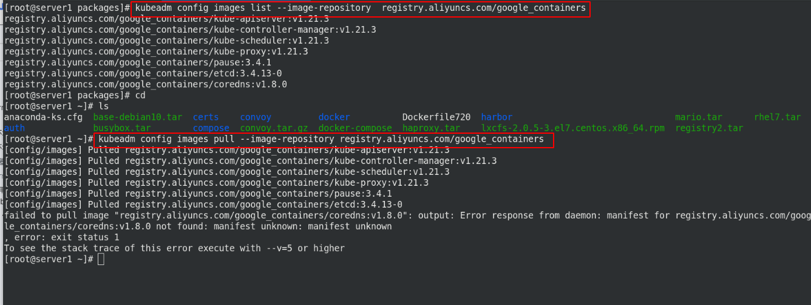Click 'Pulled ... kube-controller-manager:v1.21.3' line

click(250, 160)
